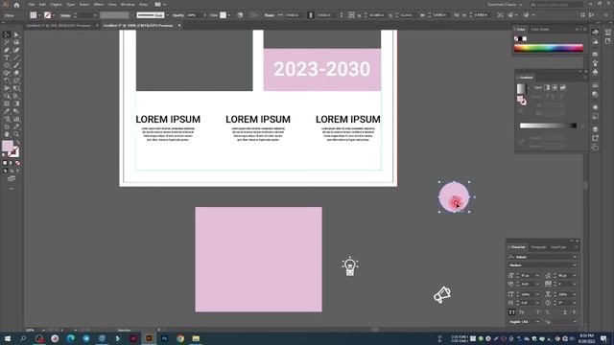The image size is (614, 345).
Task: Switch to the Paragraph tab
Action: 538,247
